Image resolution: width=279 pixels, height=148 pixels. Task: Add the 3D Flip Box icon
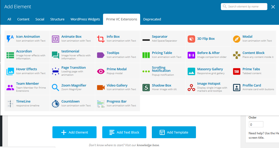tap(191, 39)
